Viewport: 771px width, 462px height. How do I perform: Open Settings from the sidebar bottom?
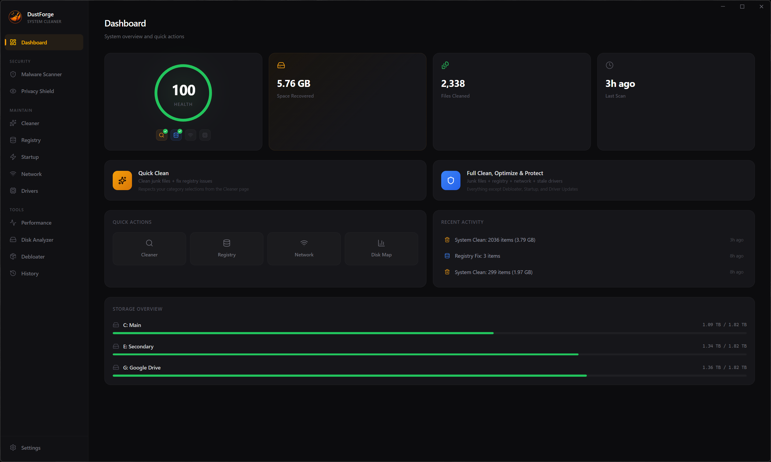click(x=31, y=447)
